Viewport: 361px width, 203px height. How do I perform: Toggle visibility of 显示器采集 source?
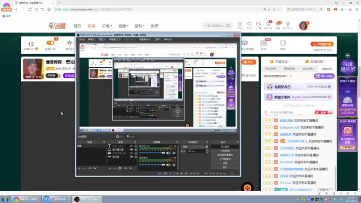[x=131, y=150]
